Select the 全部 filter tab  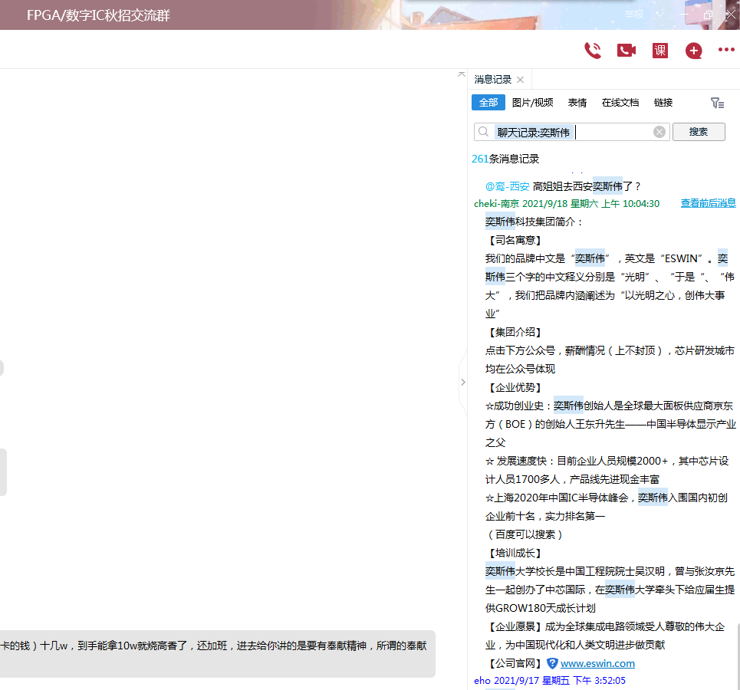[x=488, y=103]
